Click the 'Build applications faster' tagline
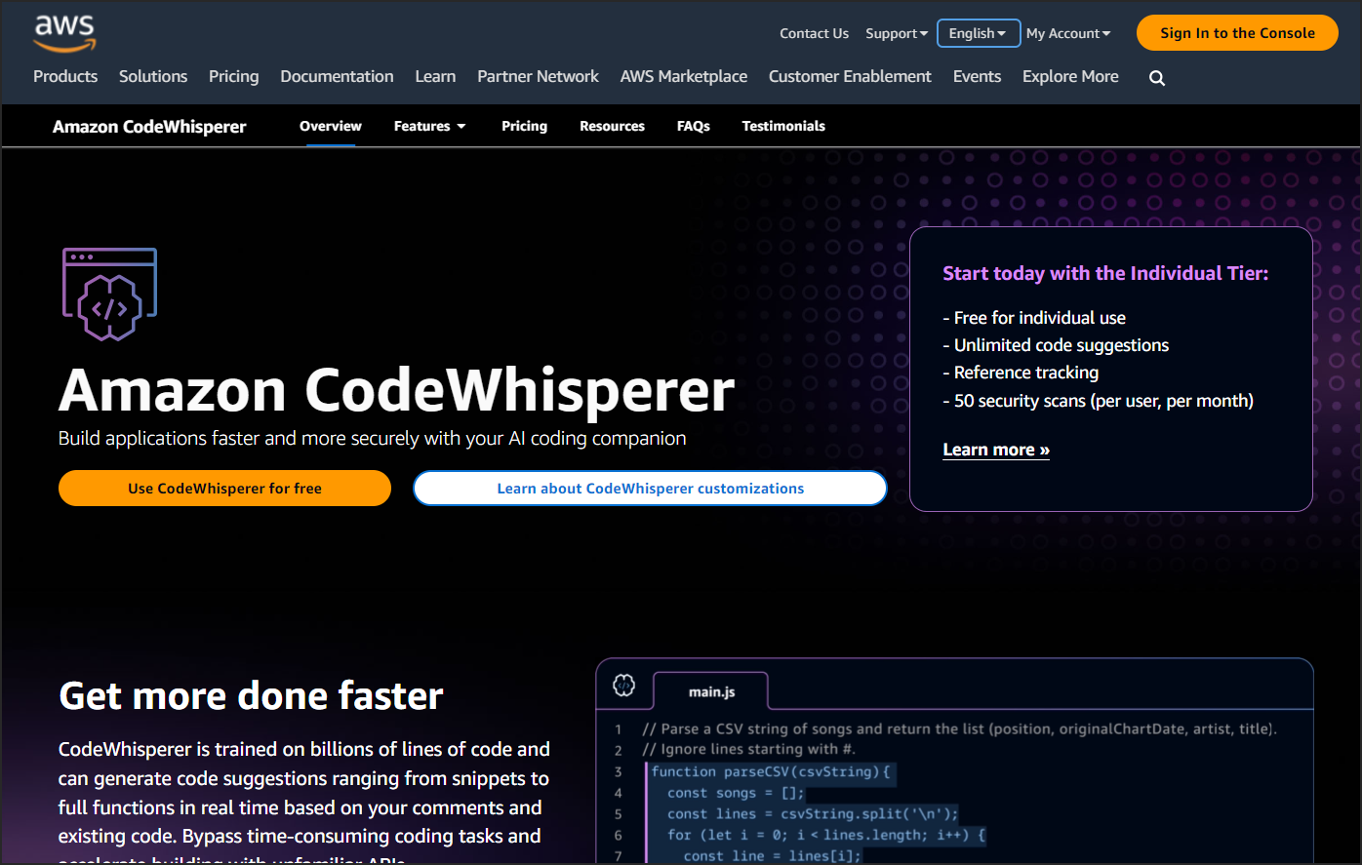Viewport: 1362px width, 865px height. 372,438
